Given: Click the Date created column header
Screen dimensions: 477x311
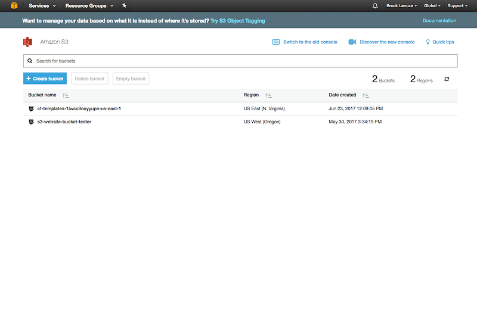Looking at the screenshot, I should (342, 95).
